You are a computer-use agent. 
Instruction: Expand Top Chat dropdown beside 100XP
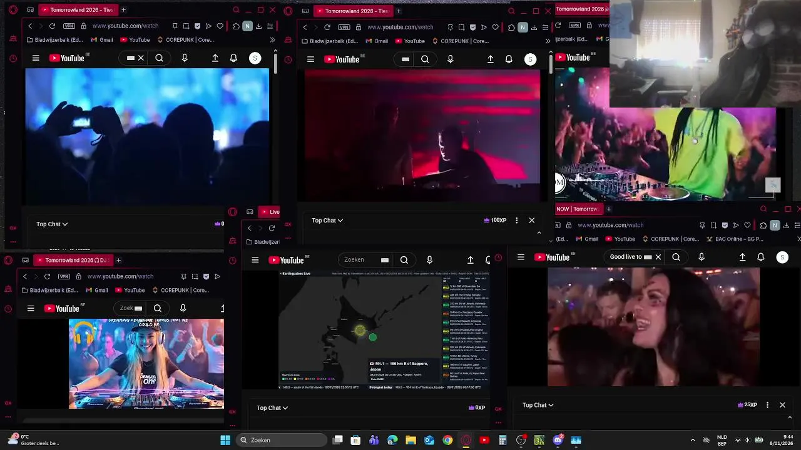327,220
